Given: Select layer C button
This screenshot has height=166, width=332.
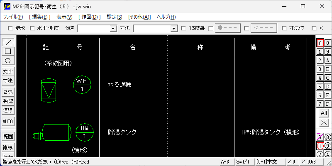Looking at the screenshot, I should pyautogui.click(x=327, y=78).
